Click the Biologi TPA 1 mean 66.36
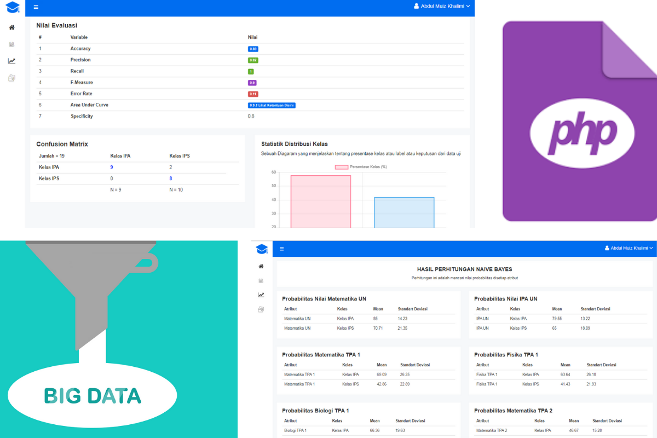 (375, 430)
